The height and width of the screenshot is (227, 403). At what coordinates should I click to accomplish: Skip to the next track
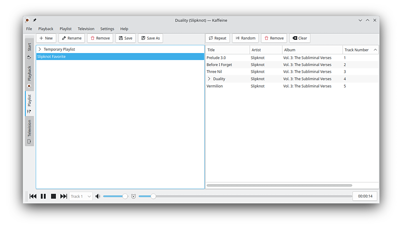point(64,196)
